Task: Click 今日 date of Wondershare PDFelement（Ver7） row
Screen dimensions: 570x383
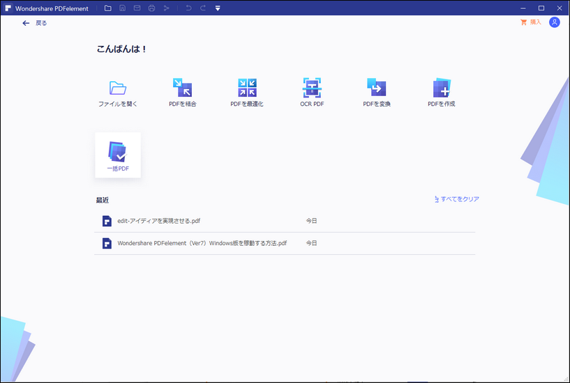Action: (312, 243)
